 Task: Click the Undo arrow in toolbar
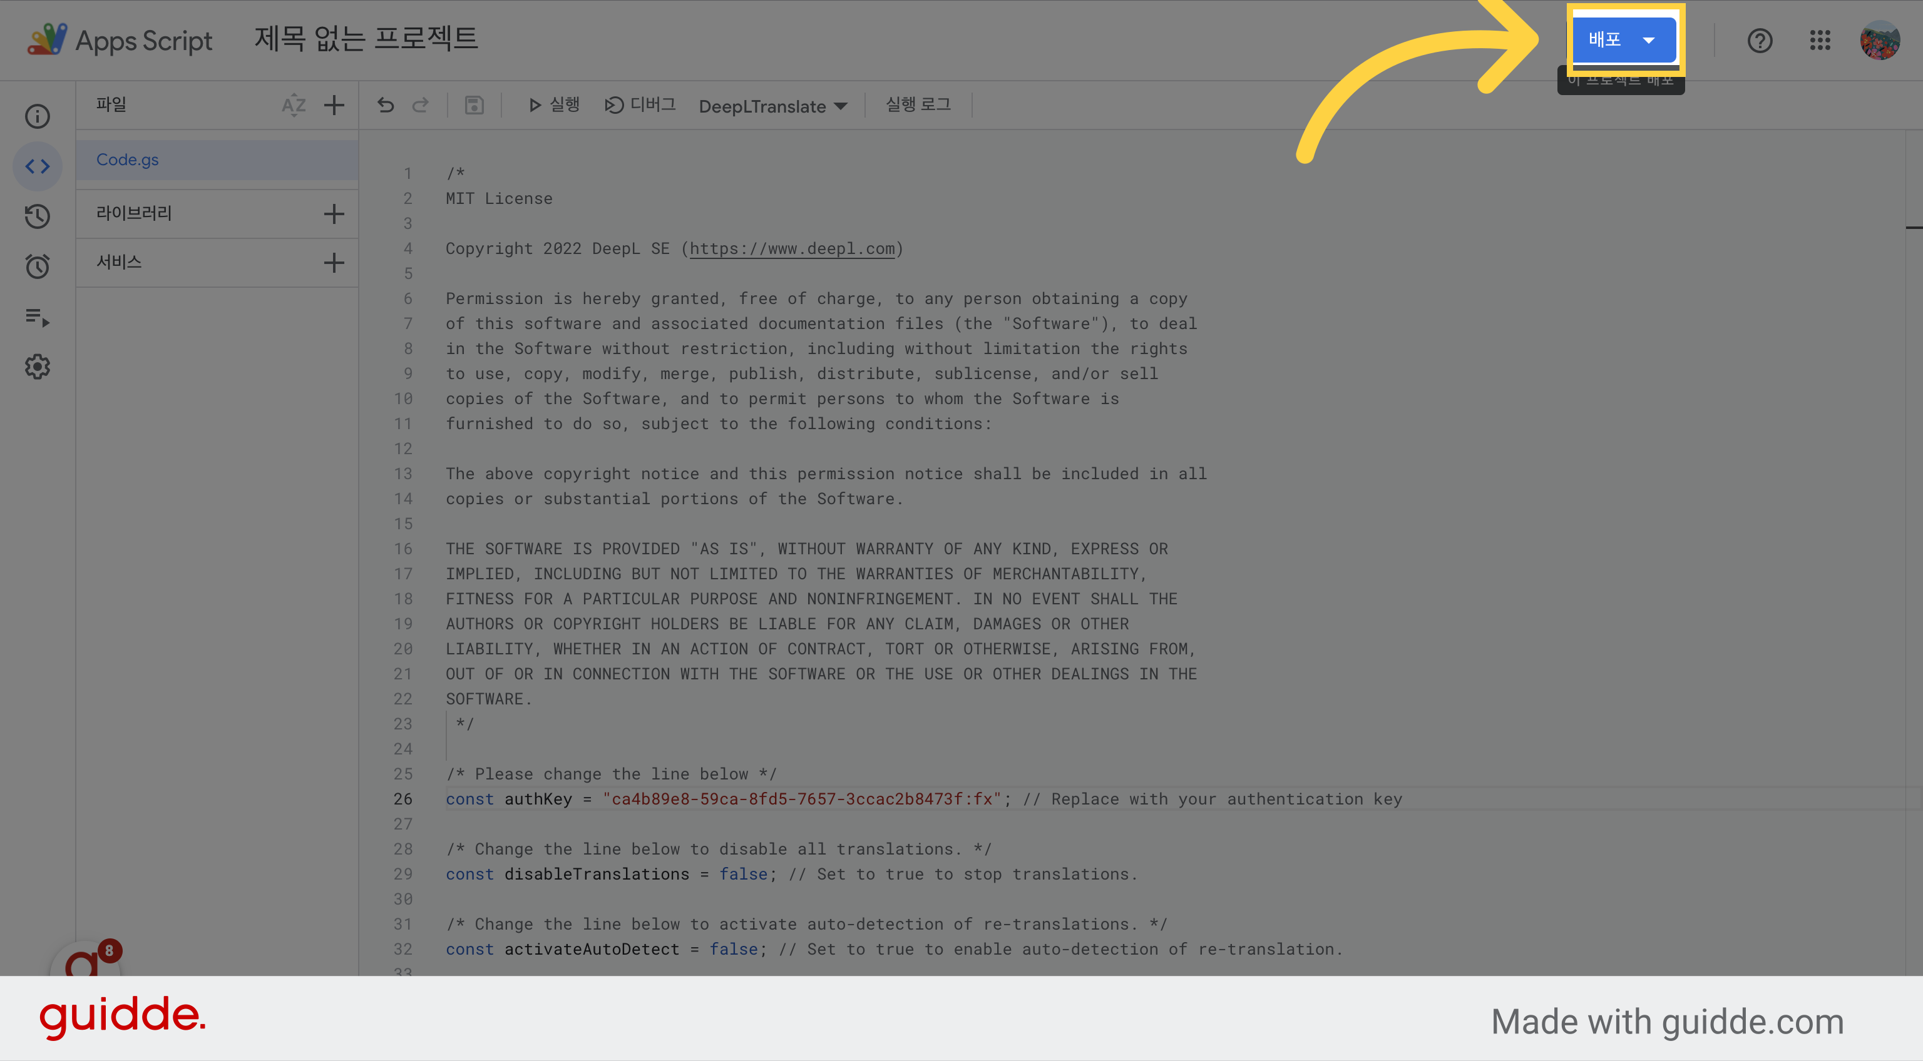[385, 105]
